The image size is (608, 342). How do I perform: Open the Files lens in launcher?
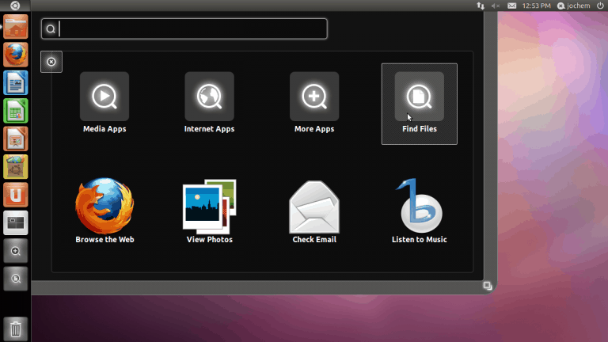[x=16, y=279]
